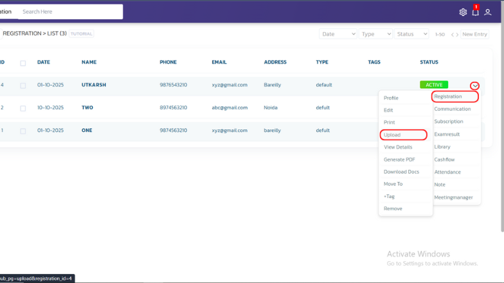The image size is (504, 283).
Task: Select Registration in the module submenu
Action: click(455, 97)
